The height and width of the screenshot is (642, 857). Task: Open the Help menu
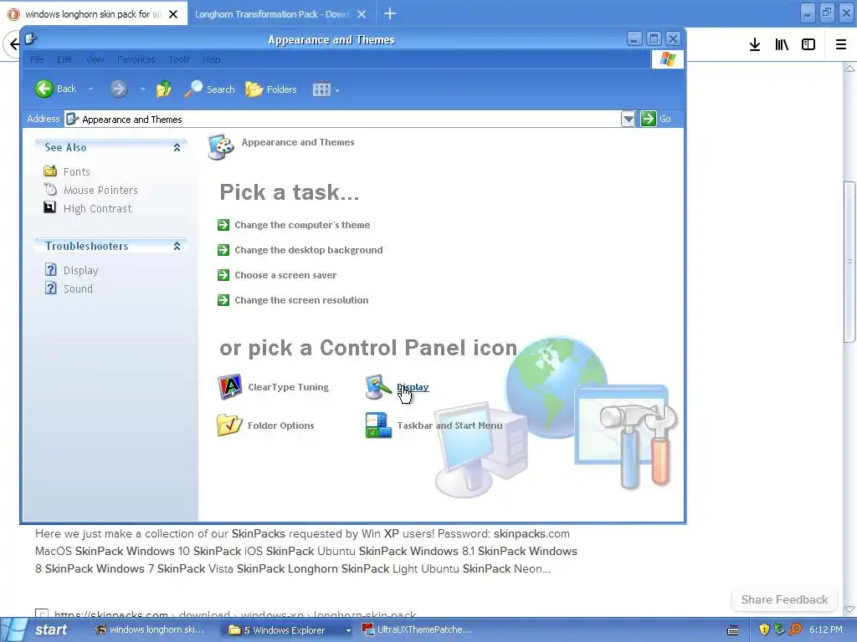212,59
